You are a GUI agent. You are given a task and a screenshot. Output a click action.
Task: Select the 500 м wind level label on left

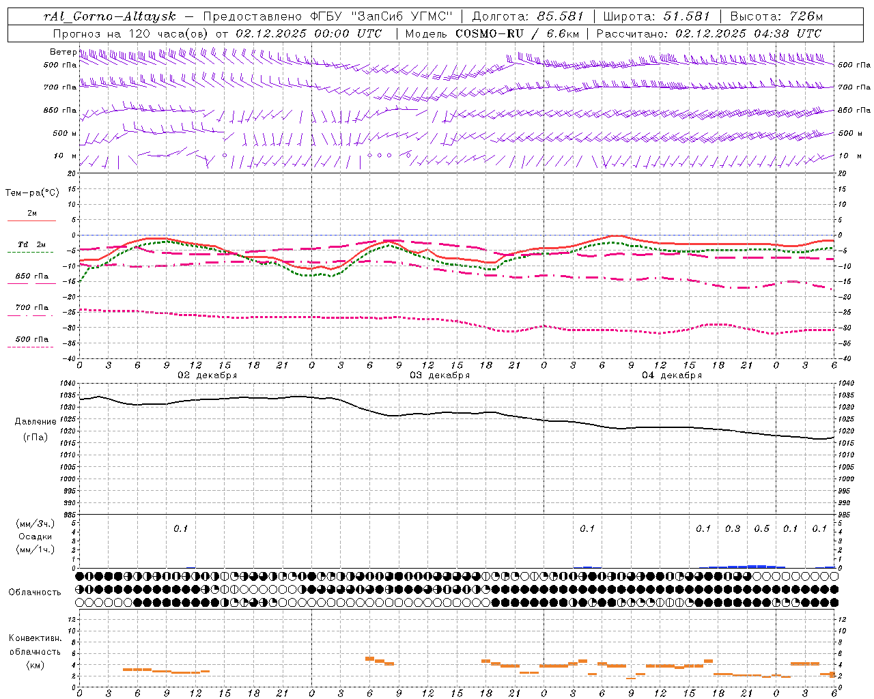click(65, 133)
